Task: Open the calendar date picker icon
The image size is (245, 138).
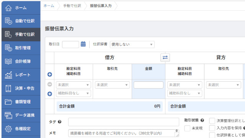Action: click(x=83, y=44)
